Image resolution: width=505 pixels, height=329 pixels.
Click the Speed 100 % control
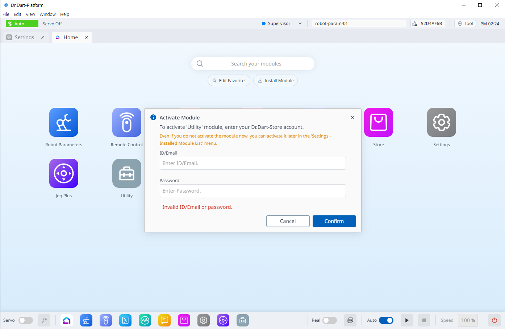pos(468,320)
